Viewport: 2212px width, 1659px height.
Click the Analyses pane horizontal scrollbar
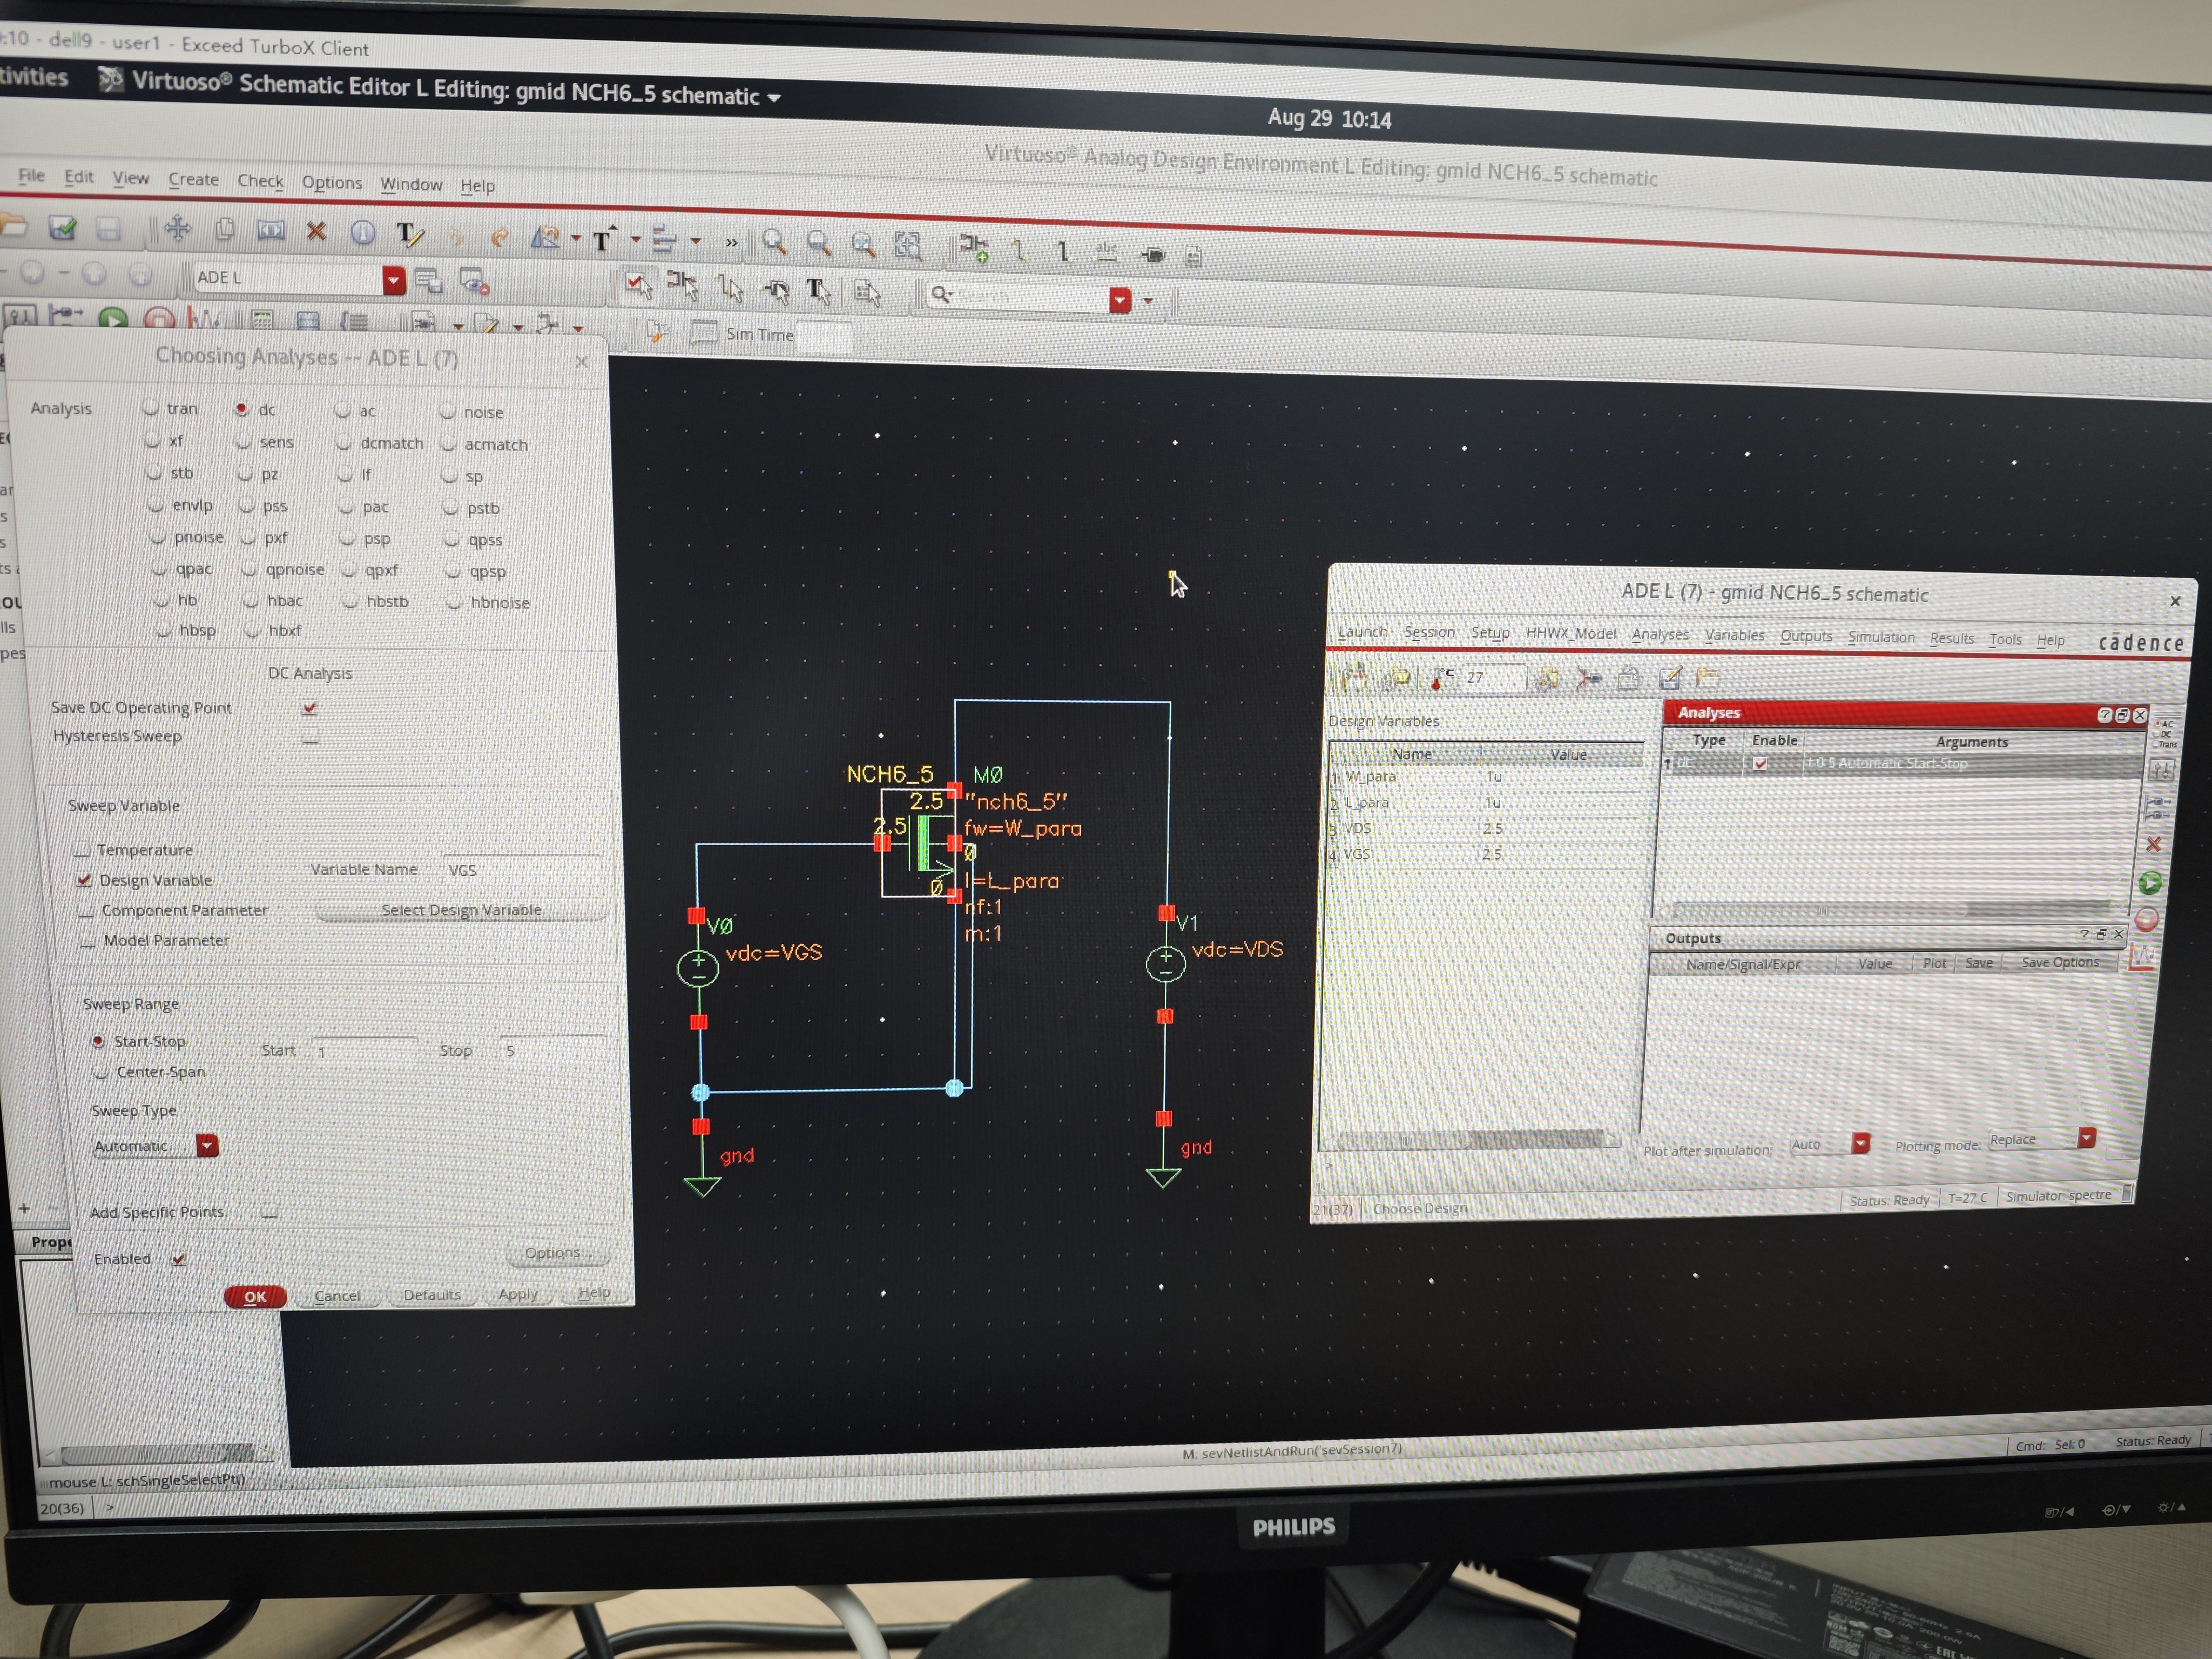click(1891, 910)
